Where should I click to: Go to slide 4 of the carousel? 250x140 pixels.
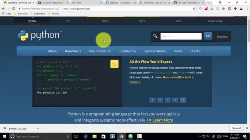175,100
